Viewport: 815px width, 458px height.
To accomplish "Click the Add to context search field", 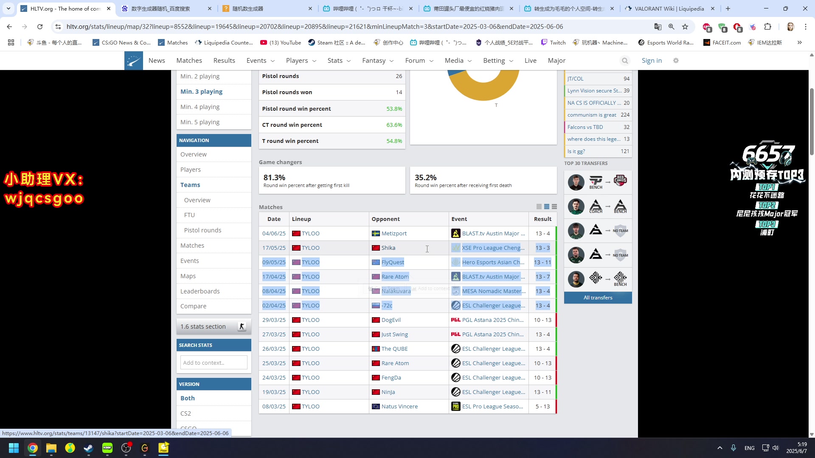I will (x=214, y=363).
